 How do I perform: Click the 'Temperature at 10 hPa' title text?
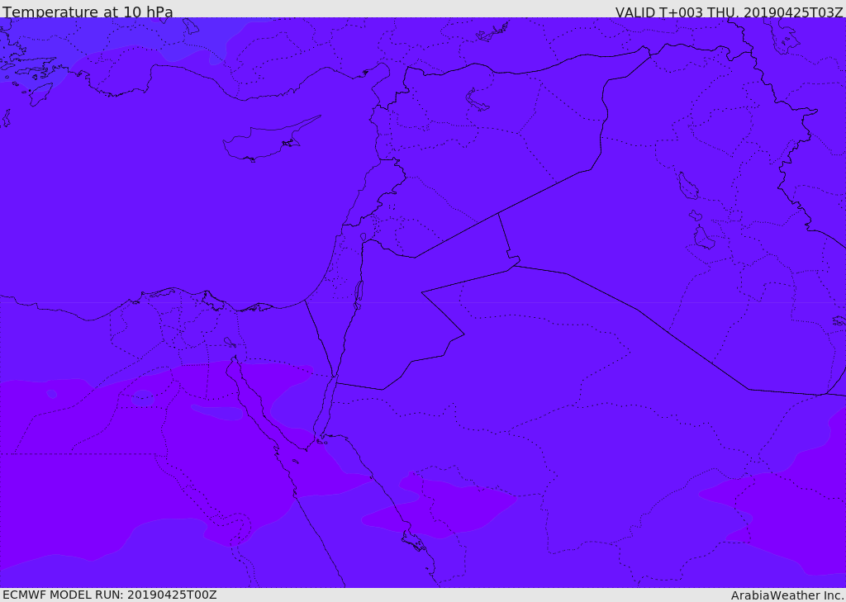(88, 12)
